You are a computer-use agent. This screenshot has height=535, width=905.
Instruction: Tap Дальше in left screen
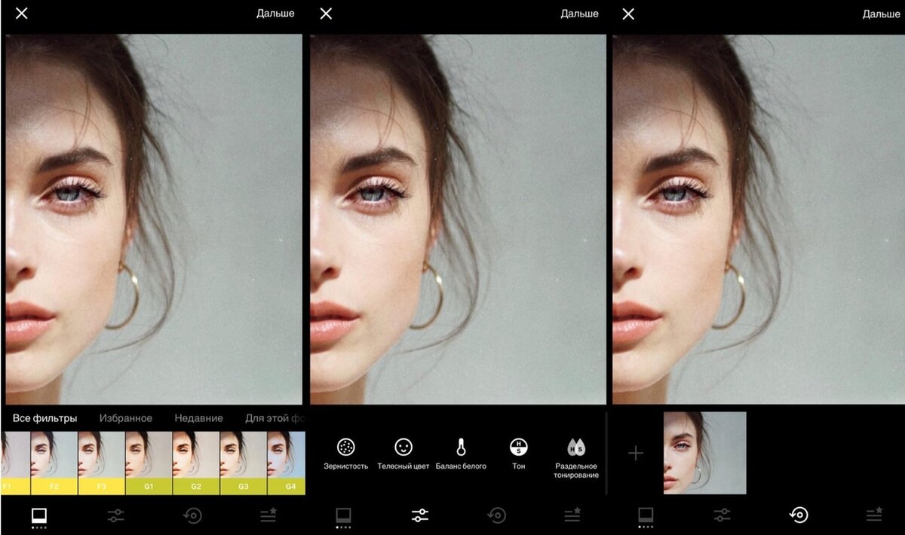click(275, 14)
